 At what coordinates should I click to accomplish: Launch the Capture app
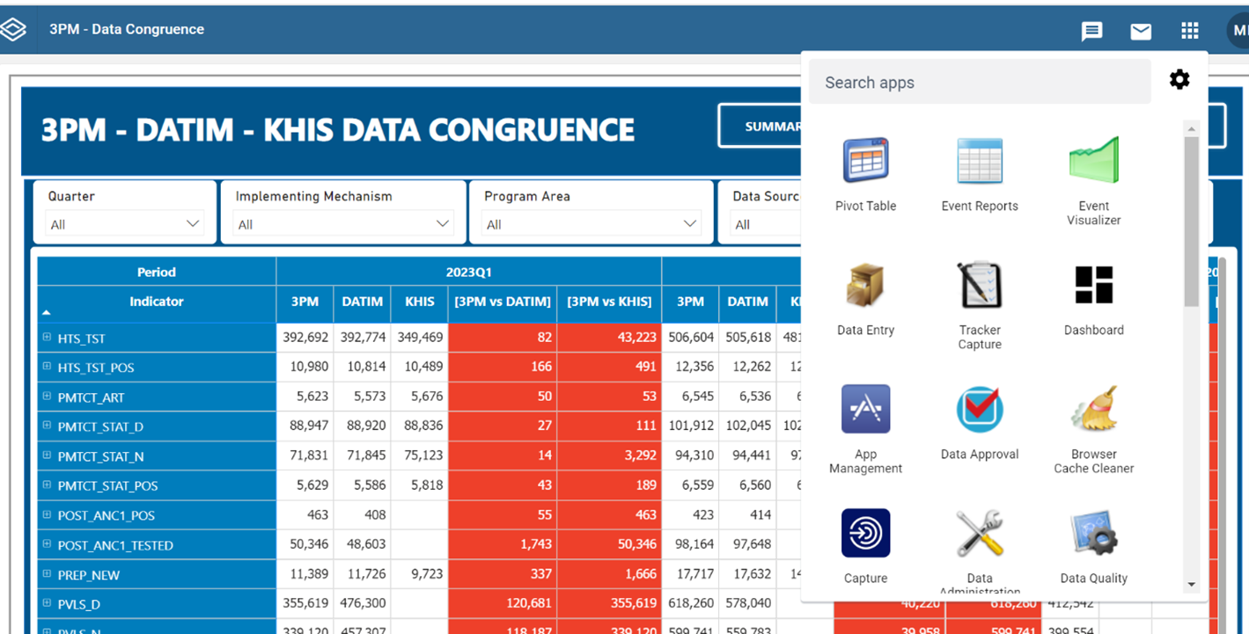[865, 547]
